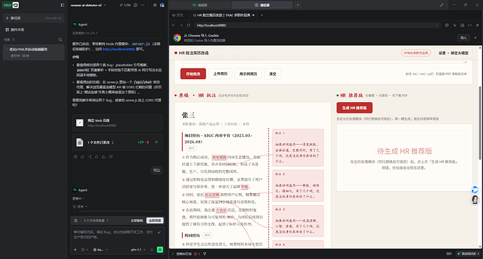Expand the 1个文件已更改 file list
Screen dimensions: 483x259
(101, 142)
